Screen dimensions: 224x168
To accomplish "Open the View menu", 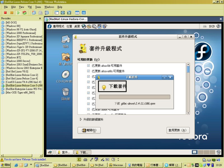I will pyautogui.click(x=22, y=7).
